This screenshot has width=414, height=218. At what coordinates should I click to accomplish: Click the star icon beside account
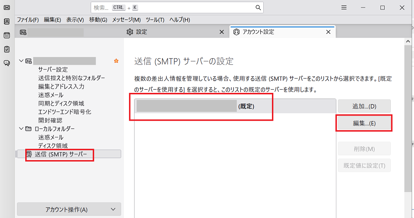coord(116,61)
